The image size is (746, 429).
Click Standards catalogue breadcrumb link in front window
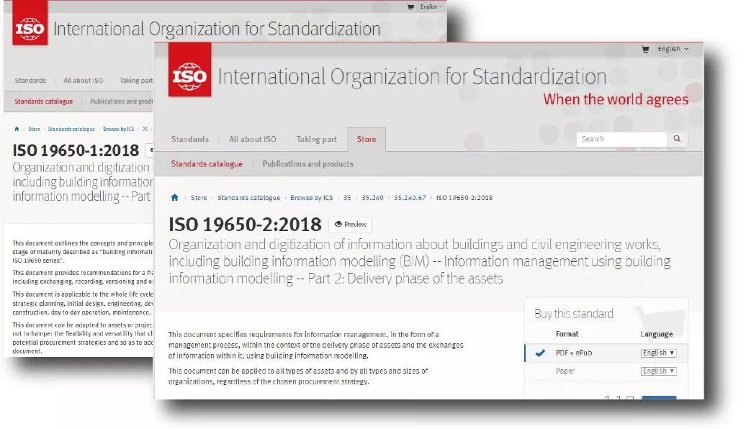(x=248, y=197)
